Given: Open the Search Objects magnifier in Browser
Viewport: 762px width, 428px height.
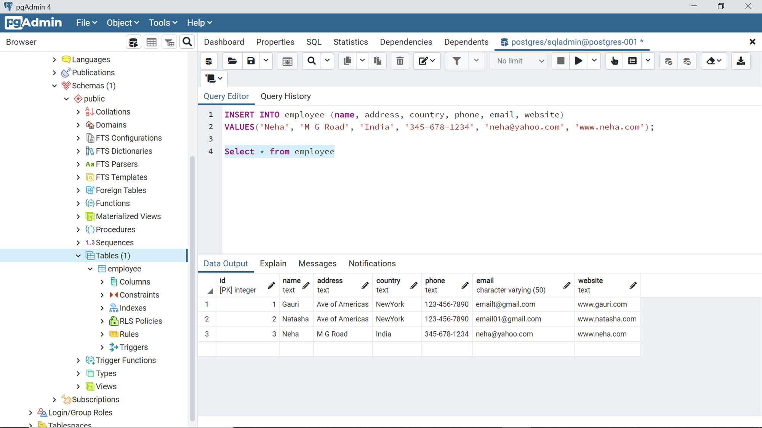Looking at the screenshot, I should (187, 42).
